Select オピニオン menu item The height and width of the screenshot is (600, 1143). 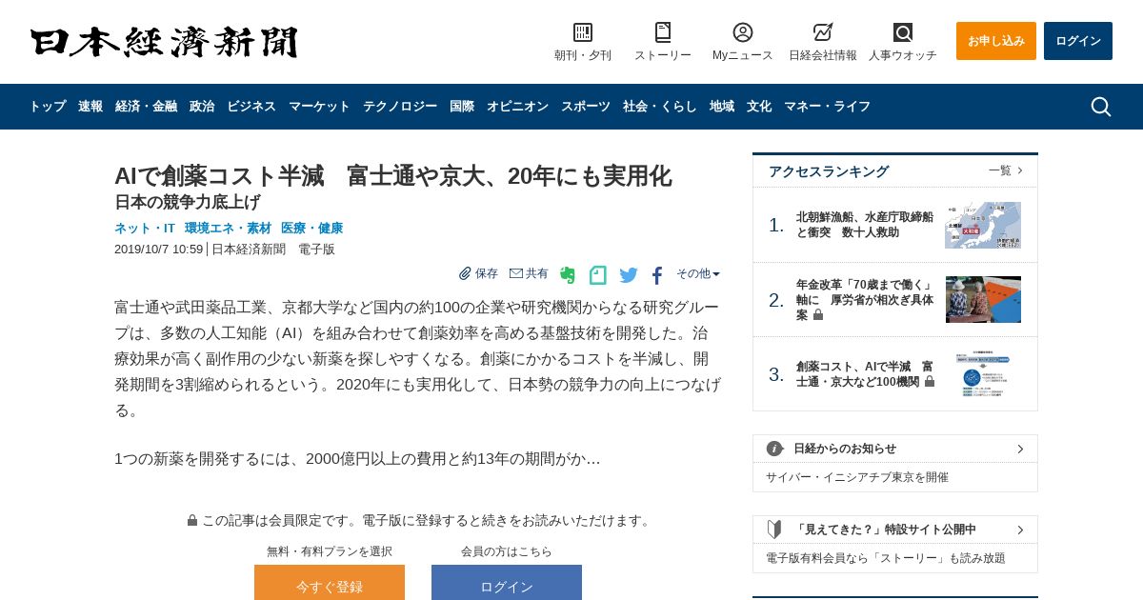coord(517,107)
